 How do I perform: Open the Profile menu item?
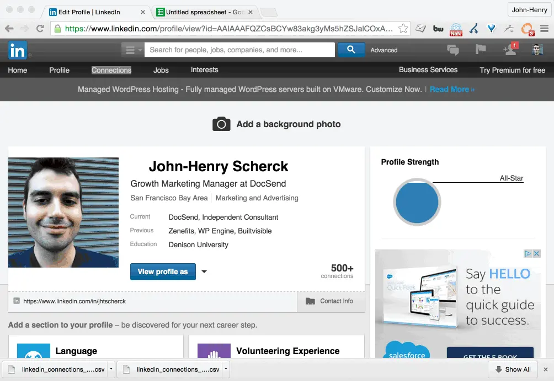click(x=60, y=70)
